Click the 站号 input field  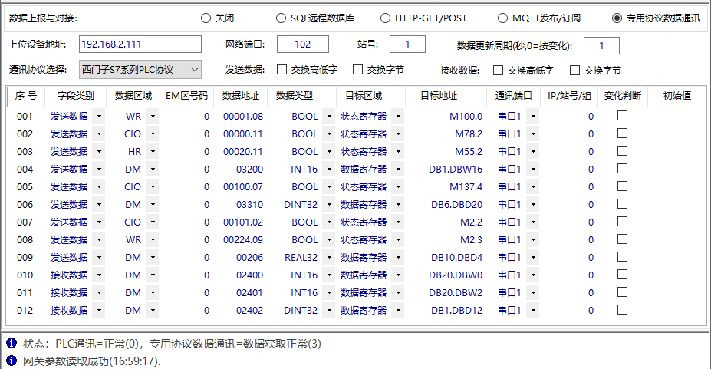tap(401, 44)
